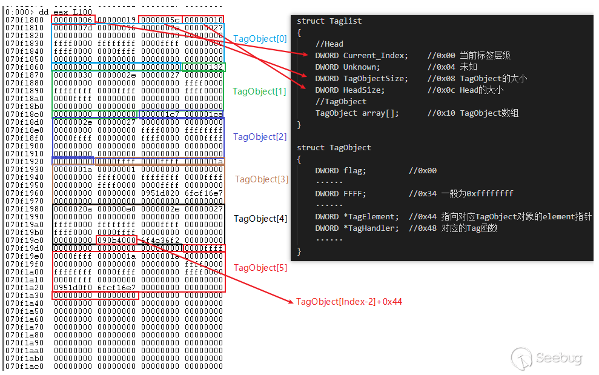Viewport: 599px width, 375px height.
Task: Click 'DWORD Current_Index;' field
Action: 362,55
